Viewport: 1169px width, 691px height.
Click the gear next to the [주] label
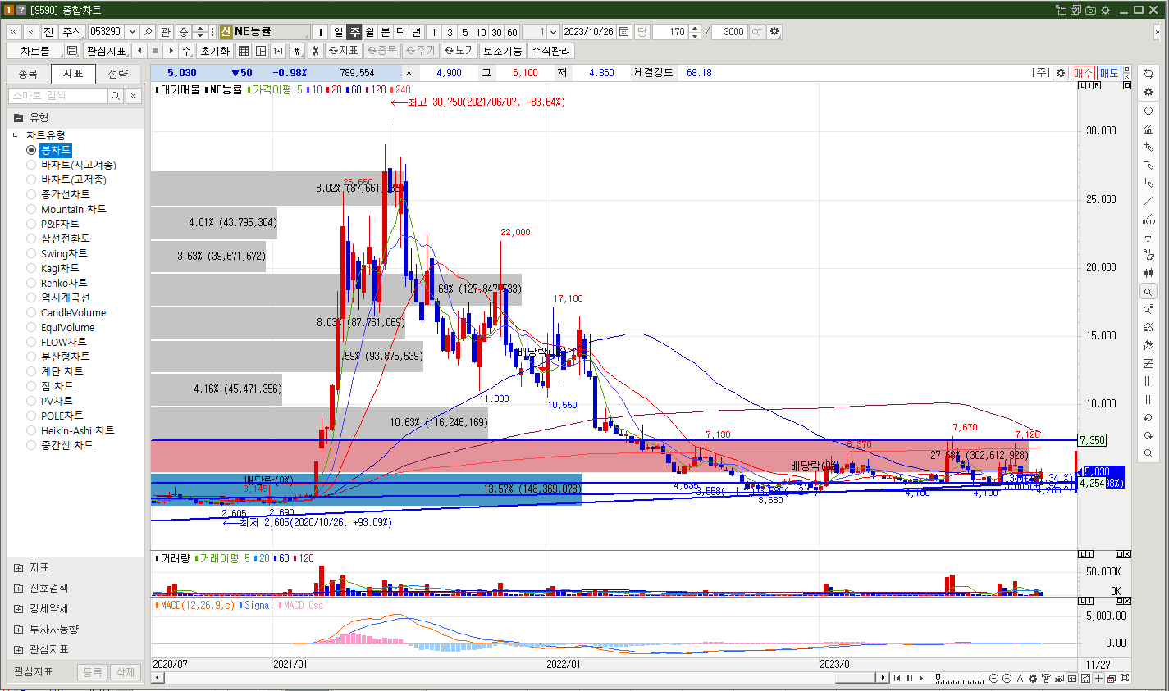click(1061, 73)
